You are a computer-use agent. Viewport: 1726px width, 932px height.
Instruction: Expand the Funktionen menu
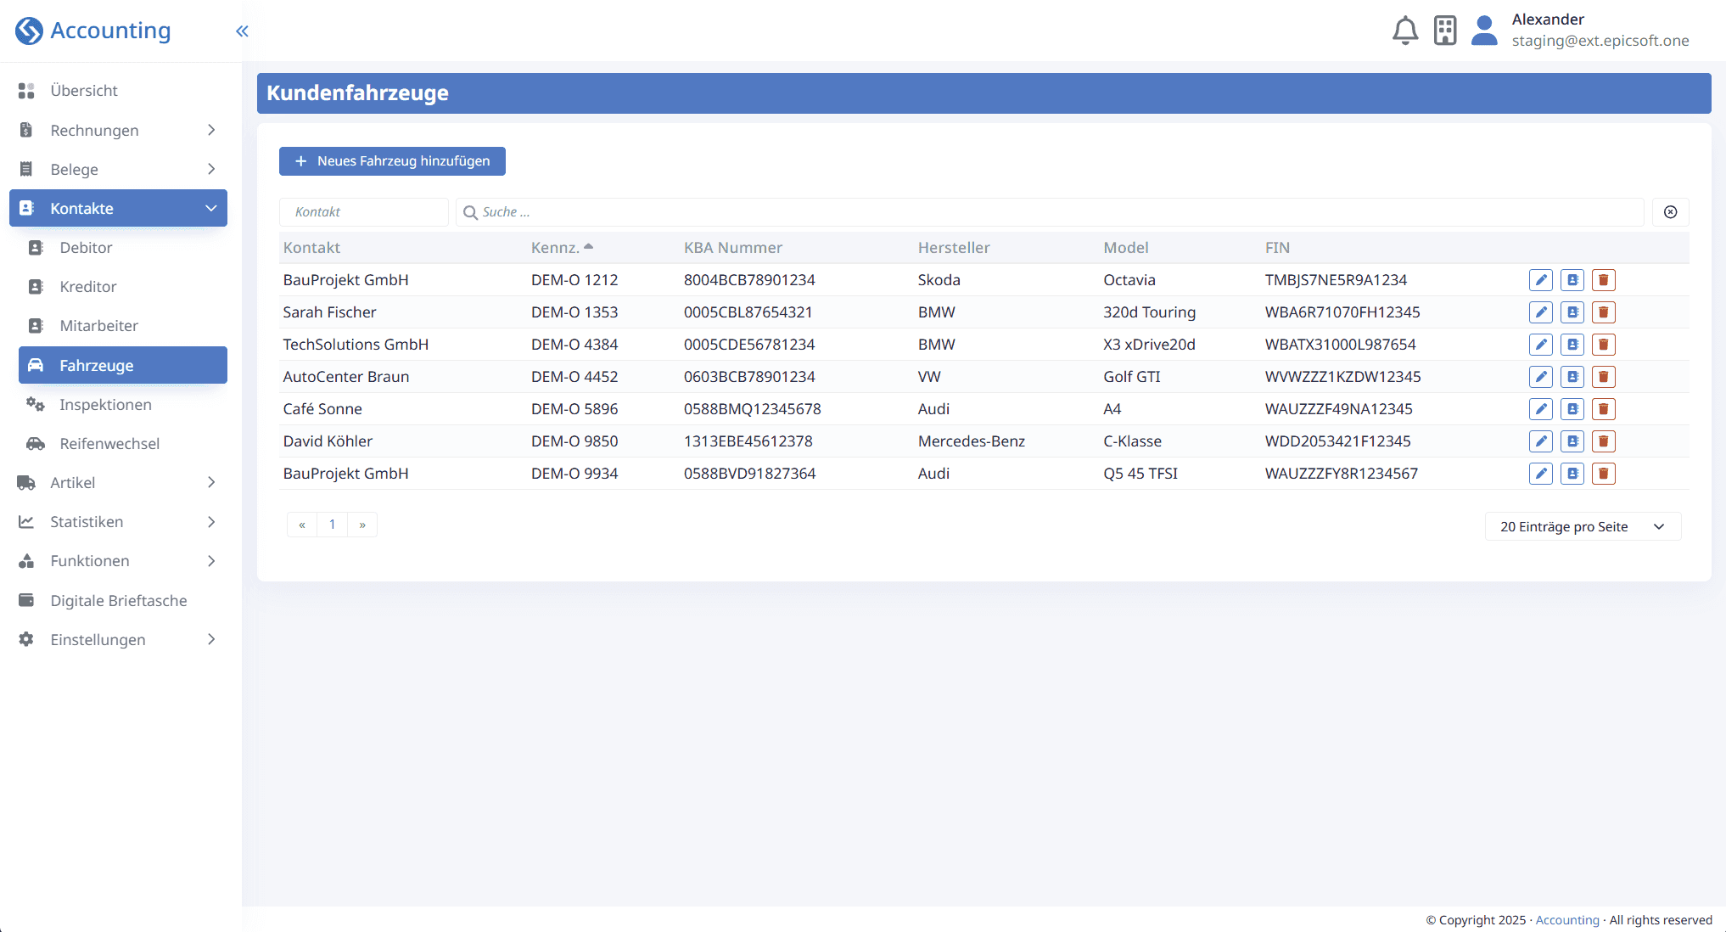118,560
